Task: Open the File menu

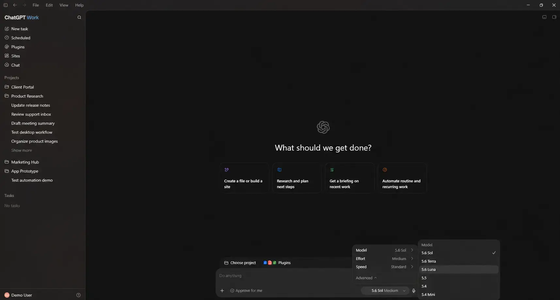Action: pos(36,5)
